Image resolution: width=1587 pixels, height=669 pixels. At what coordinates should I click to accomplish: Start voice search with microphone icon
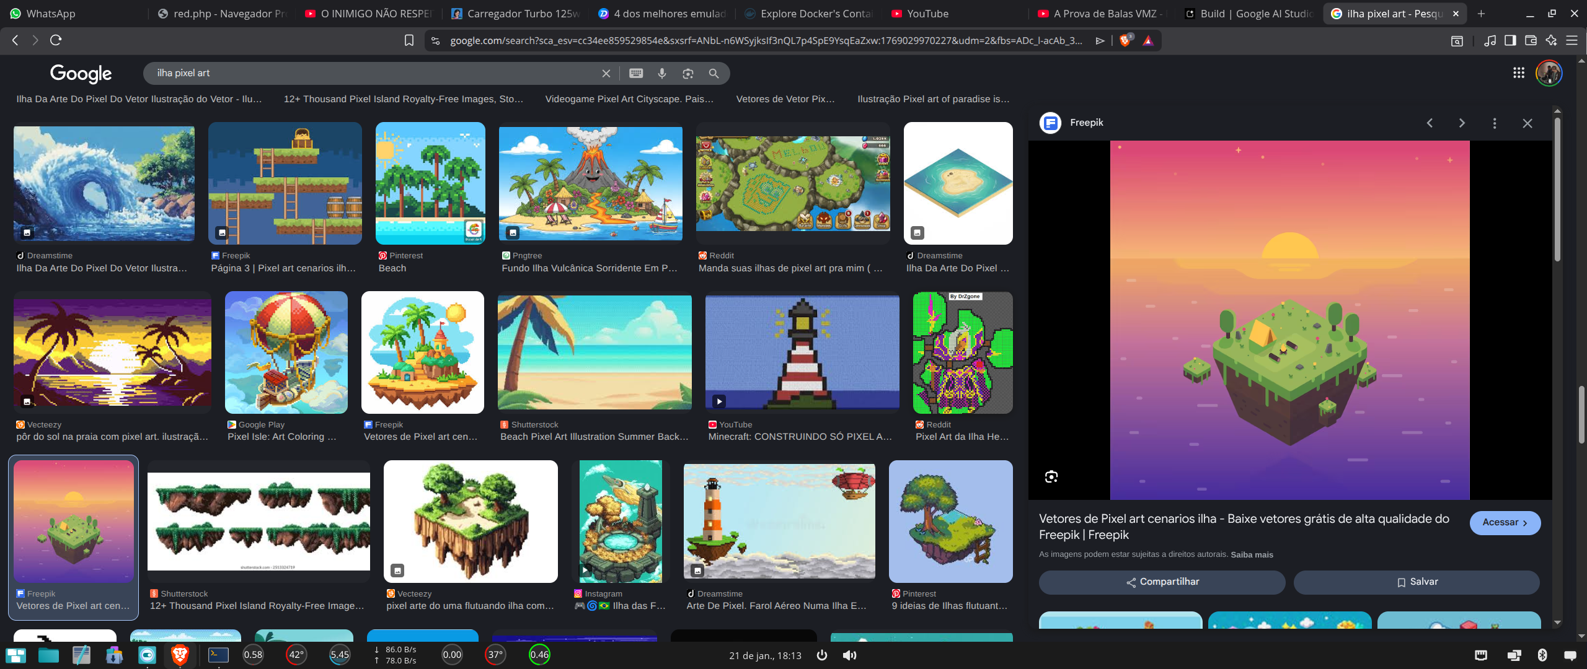(x=662, y=73)
